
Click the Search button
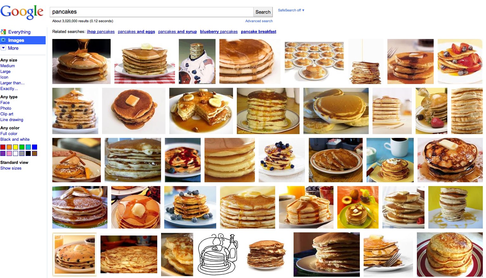[x=263, y=12]
